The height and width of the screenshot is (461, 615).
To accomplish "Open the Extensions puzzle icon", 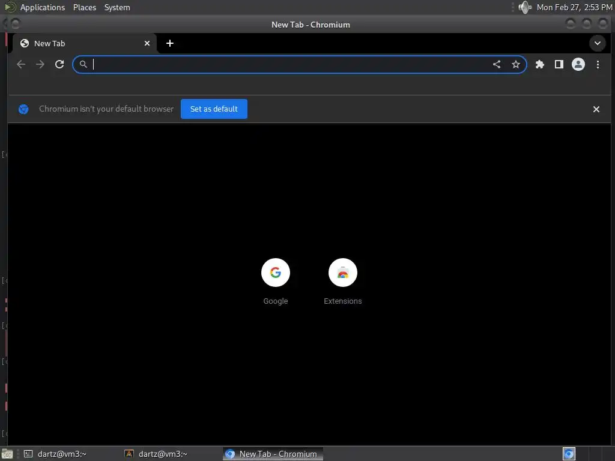I will pos(540,64).
